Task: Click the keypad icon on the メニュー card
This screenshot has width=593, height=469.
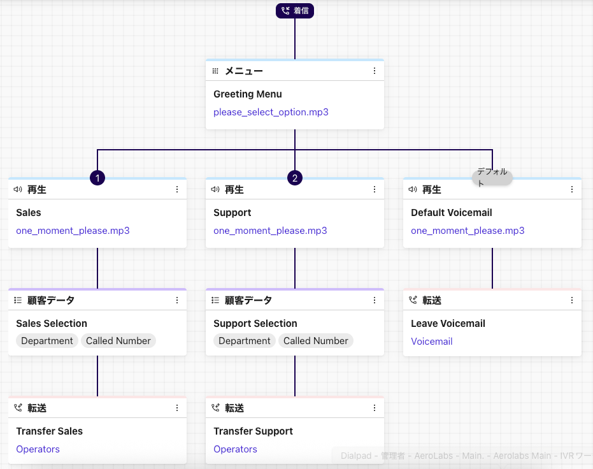Action: 215,71
